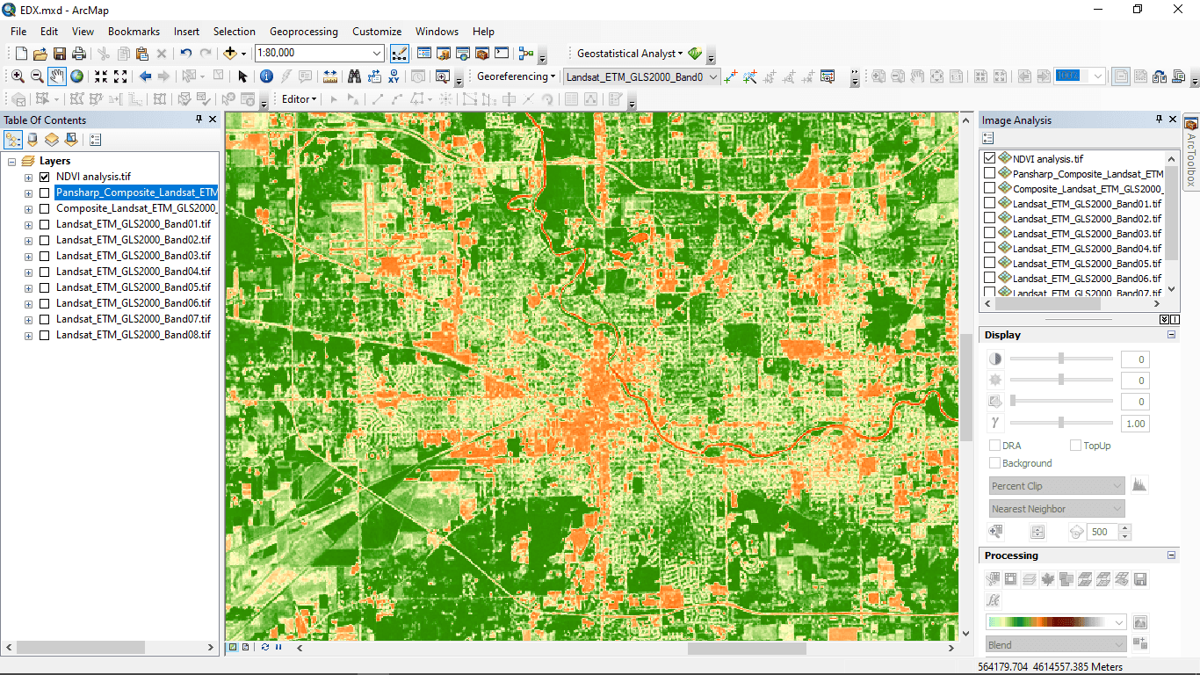Open Go To XY tool
Image resolution: width=1200 pixels, height=675 pixels.
tap(394, 76)
